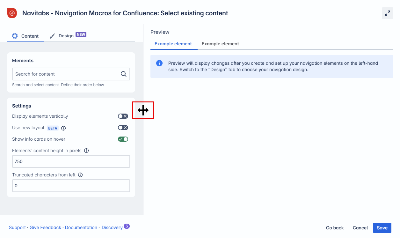Click info icon beside Truncated characters label
The width and height of the screenshot is (400, 238).
coord(80,175)
